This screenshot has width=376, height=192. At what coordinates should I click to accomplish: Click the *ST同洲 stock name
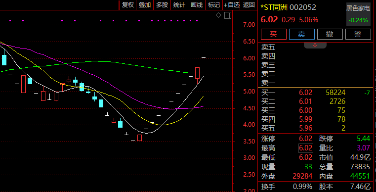click(274, 7)
